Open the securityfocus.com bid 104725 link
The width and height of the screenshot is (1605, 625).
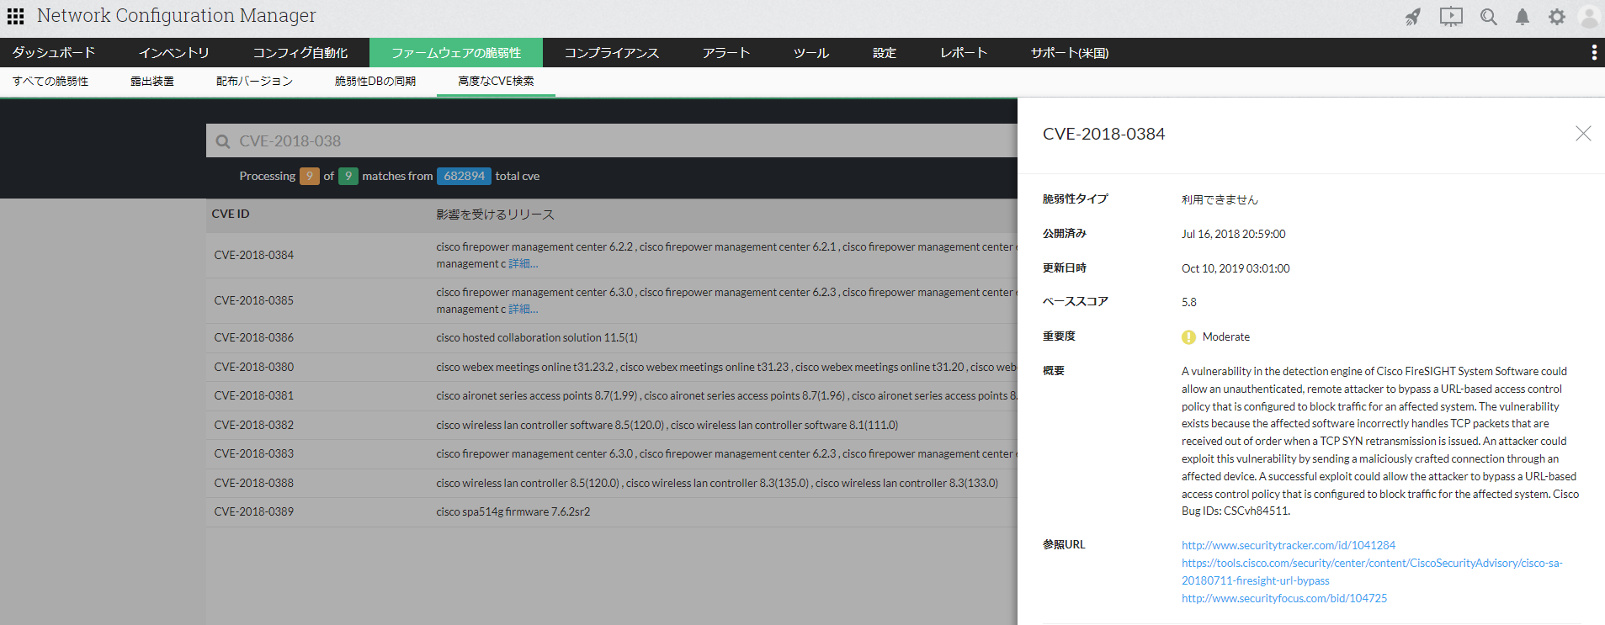pyautogui.click(x=1284, y=599)
